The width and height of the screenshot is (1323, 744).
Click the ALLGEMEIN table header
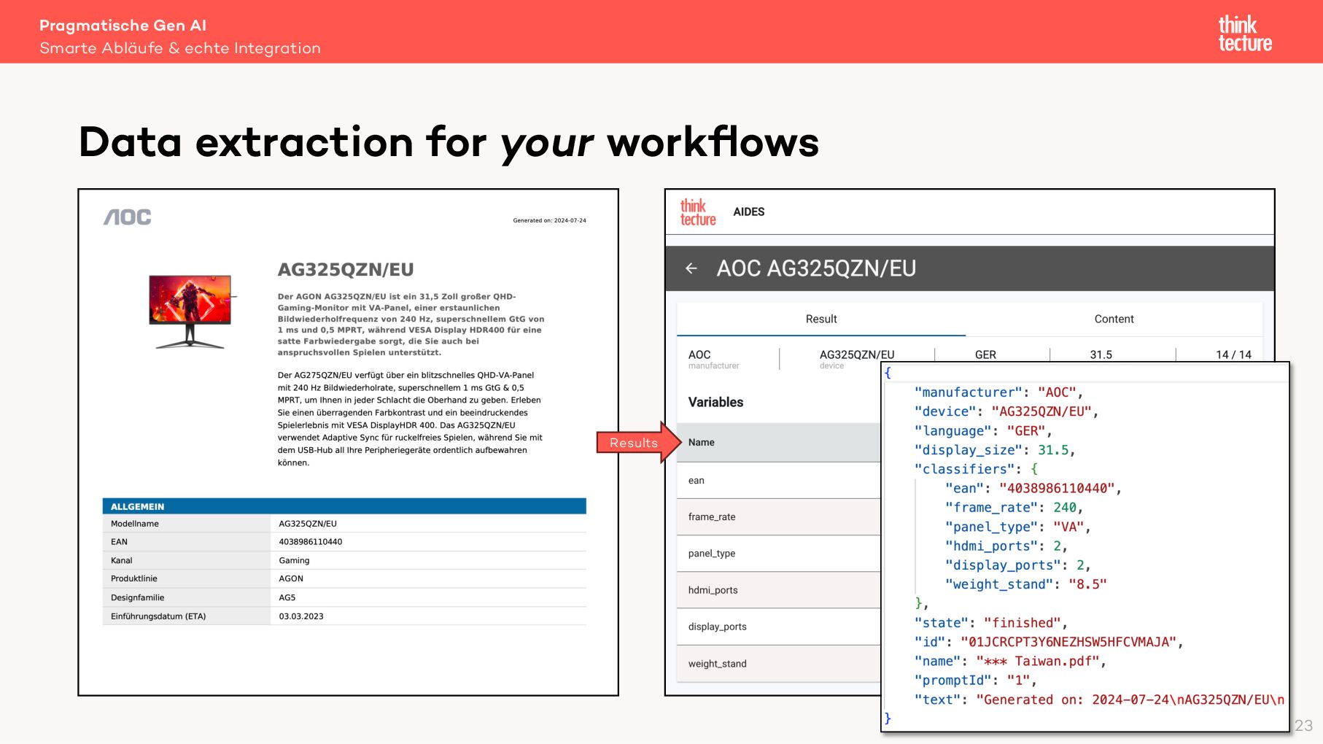[x=344, y=506]
